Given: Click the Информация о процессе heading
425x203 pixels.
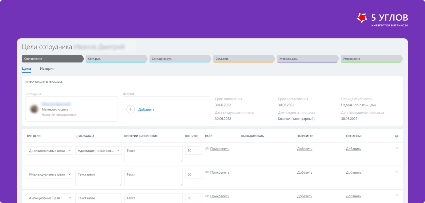Looking at the screenshot, I should [x=44, y=82].
